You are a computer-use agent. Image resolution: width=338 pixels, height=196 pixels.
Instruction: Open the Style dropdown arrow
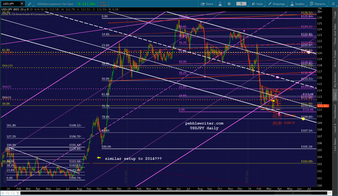265,5
